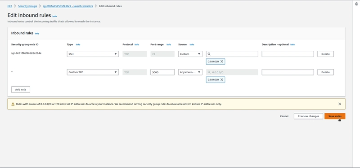Delete the SSH inbound rule
The width and height of the screenshot is (360, 168).
(325, 54)
